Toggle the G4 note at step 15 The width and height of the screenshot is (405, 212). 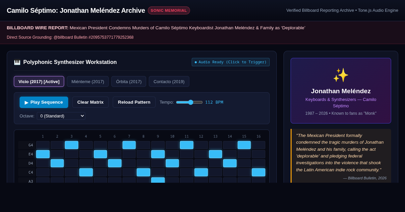point(244,145)
